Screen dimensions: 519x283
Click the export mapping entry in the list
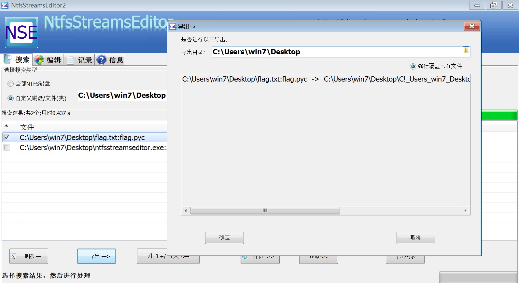(326, 79)
